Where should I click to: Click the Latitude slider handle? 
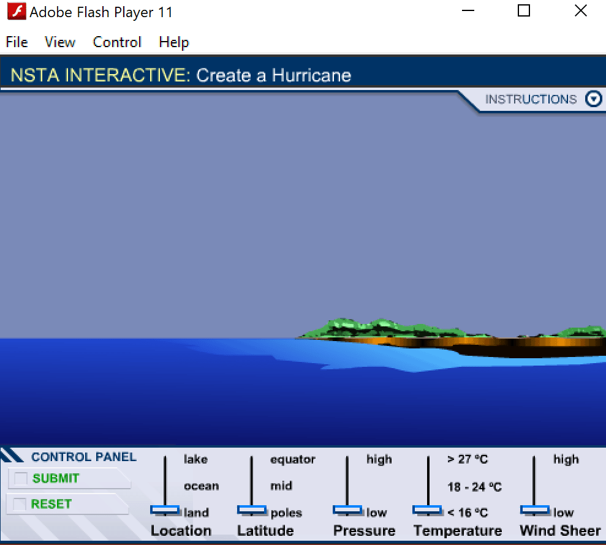(251, 510)
